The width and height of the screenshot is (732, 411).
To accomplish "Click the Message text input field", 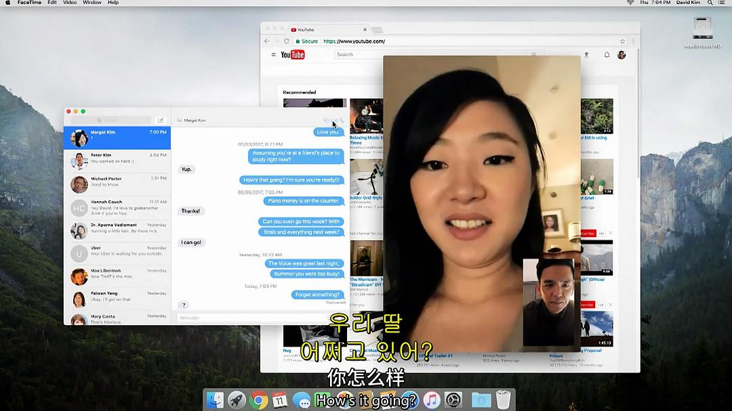I will click(262, 318).
